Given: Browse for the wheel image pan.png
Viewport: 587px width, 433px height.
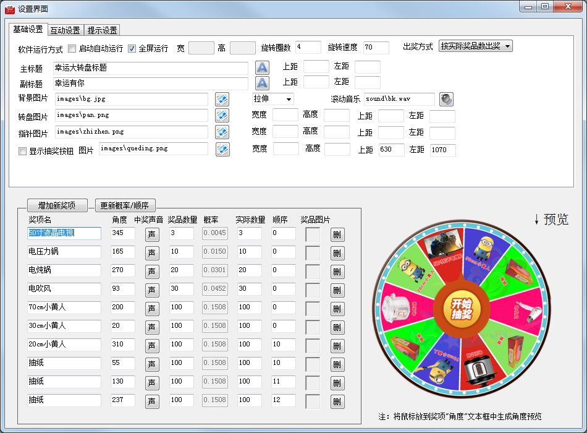Looking at the screenshot, I should click(222, 115).
